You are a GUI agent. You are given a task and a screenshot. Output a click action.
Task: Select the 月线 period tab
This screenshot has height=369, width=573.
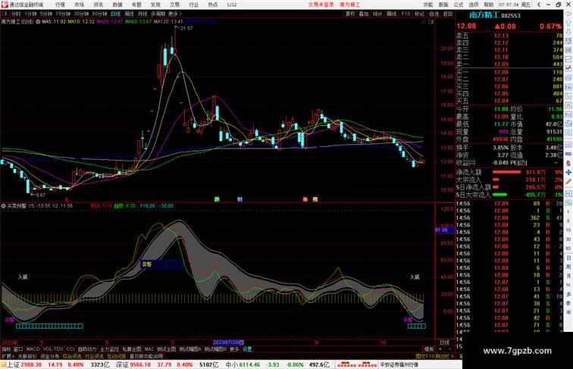point(142,14)
